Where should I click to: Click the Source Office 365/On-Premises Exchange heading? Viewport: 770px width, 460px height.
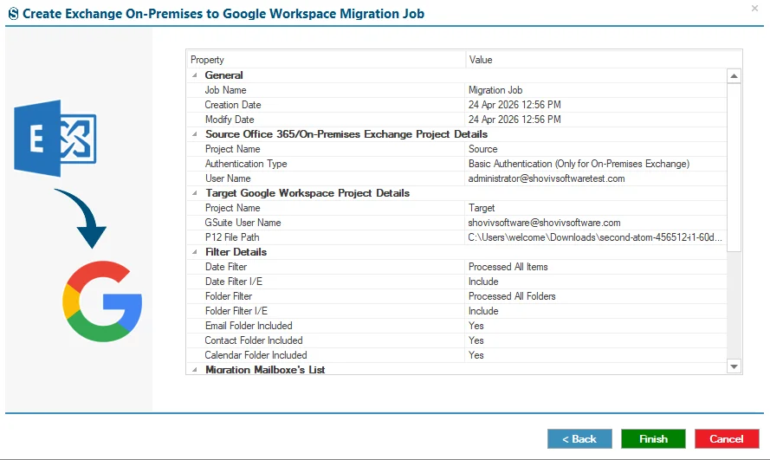[x=346, y=134]
